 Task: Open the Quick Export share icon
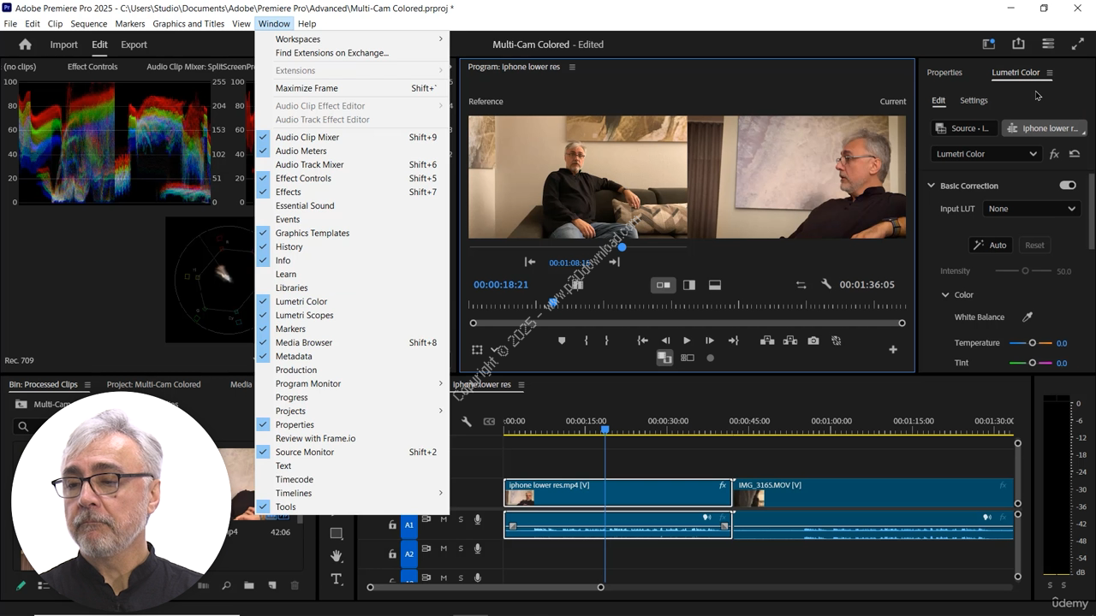tap(1018, 44)
